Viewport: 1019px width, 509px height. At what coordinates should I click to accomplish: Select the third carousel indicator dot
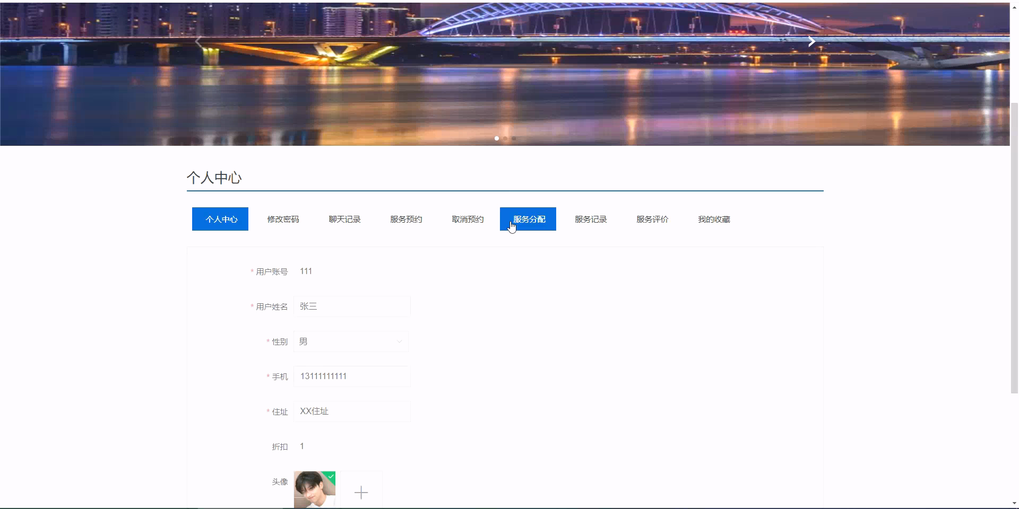514,138
